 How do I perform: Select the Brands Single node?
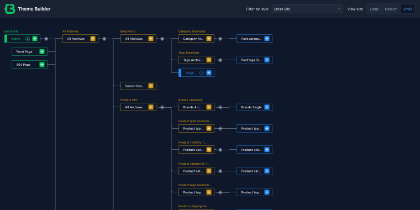tap(254, 107)
